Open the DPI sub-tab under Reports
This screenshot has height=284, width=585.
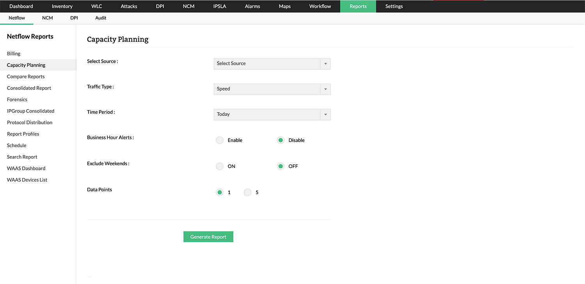tap(74, 18)
